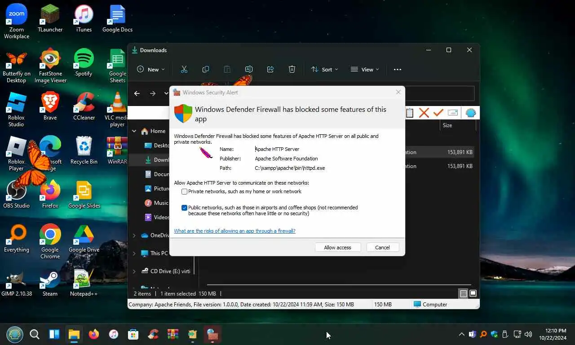Open Firefox from the taskbar
The width and height of the screenshot is (575, 345).
(x=93, y=334)
